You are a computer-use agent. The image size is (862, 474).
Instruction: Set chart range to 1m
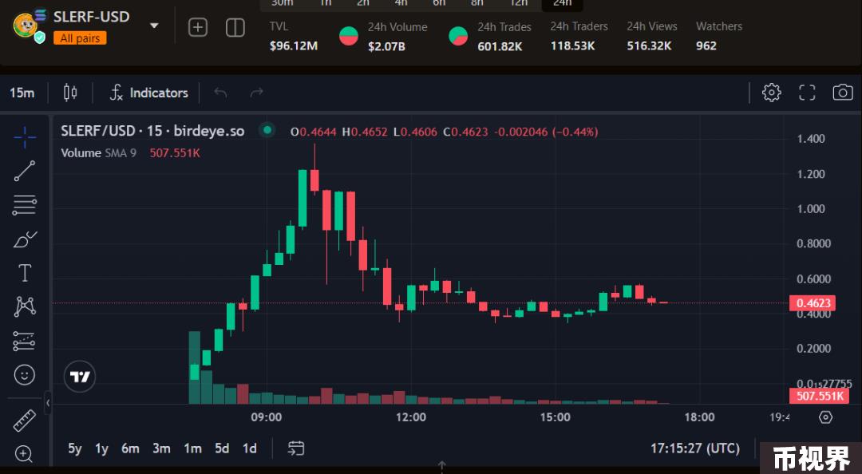tap(192, 448)
